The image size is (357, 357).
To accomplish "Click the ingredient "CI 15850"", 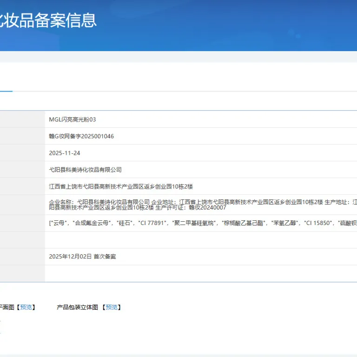I will click(318, 223).
